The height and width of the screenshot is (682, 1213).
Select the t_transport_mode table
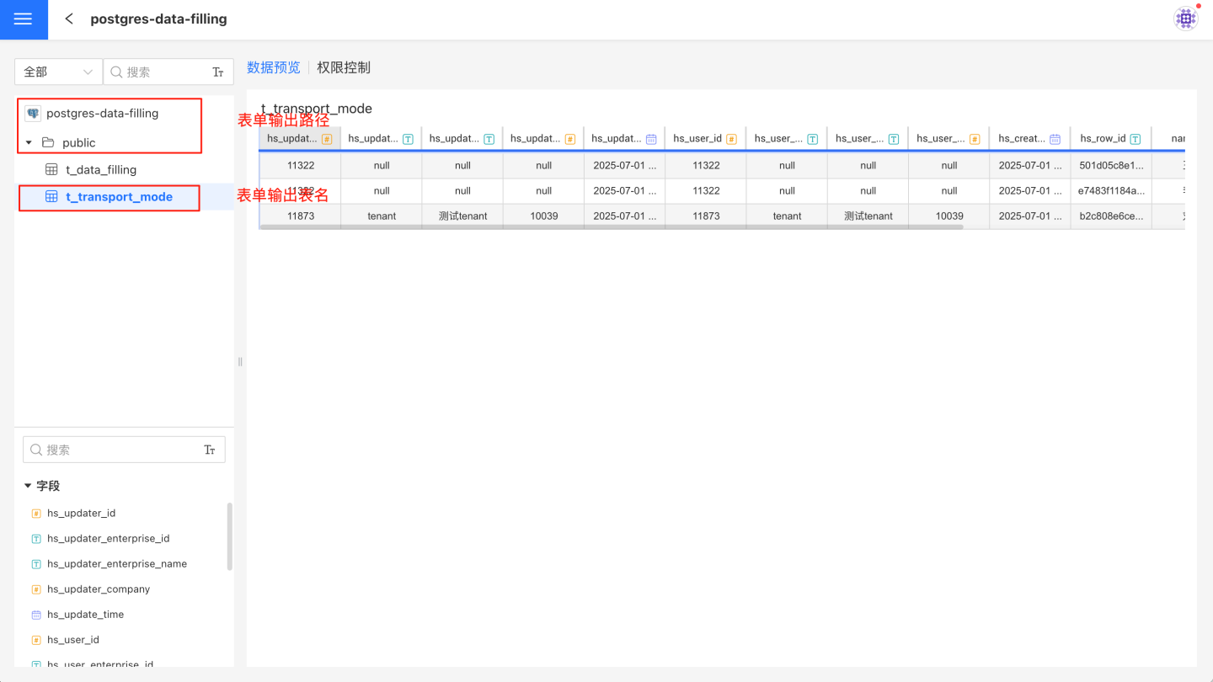click(119, 197)
